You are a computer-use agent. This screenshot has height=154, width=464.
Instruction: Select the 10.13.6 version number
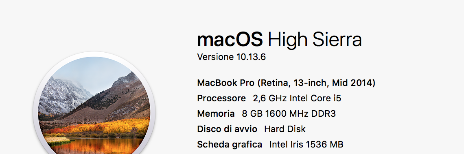point(251,57)
